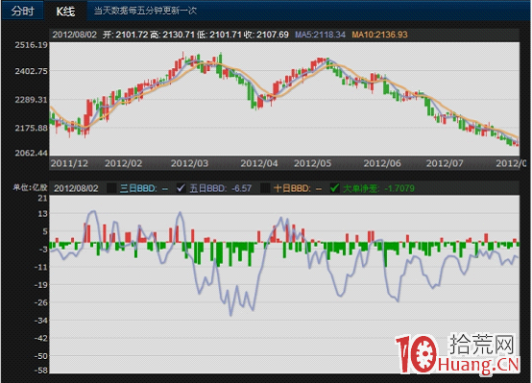Enable the 十日BBD checkbox

pos(265,188)
